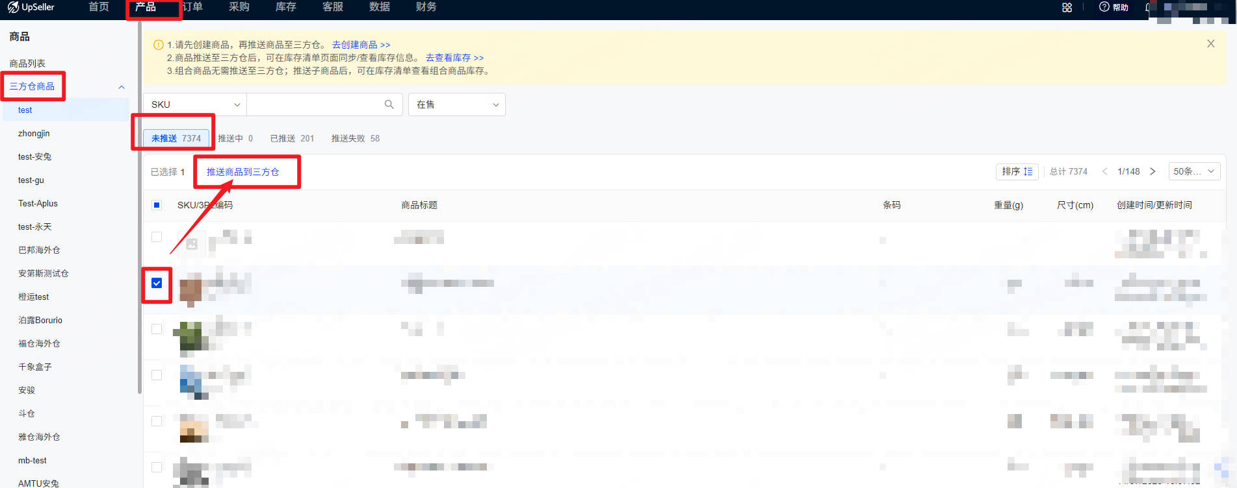Check the first product row checkbox

[x=157, y=237]
